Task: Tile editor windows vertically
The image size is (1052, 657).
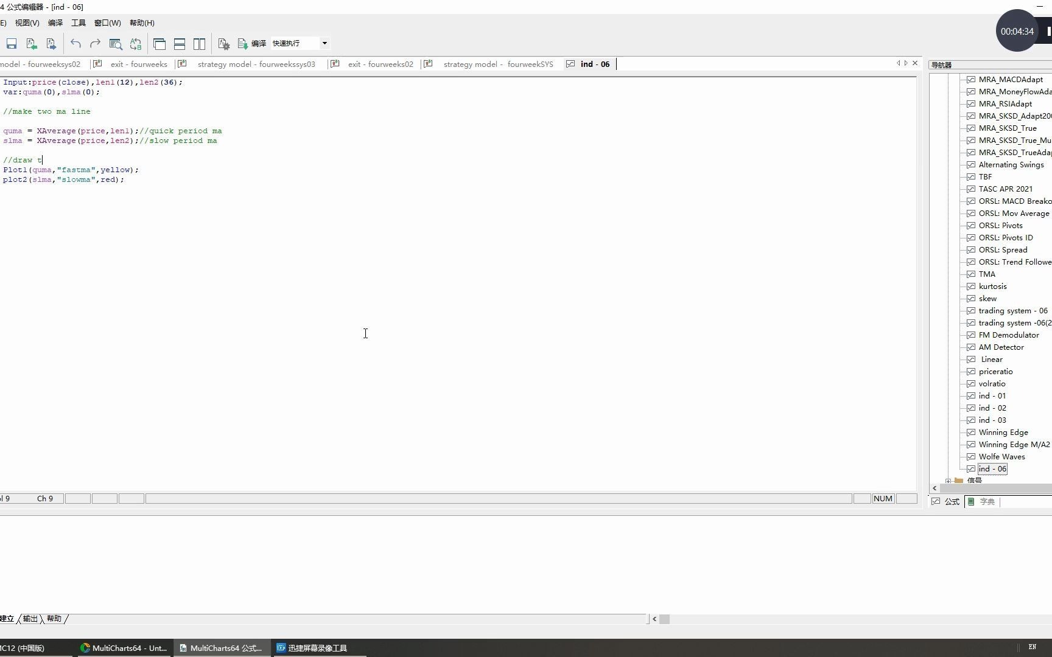Action: tap(200, 43)
